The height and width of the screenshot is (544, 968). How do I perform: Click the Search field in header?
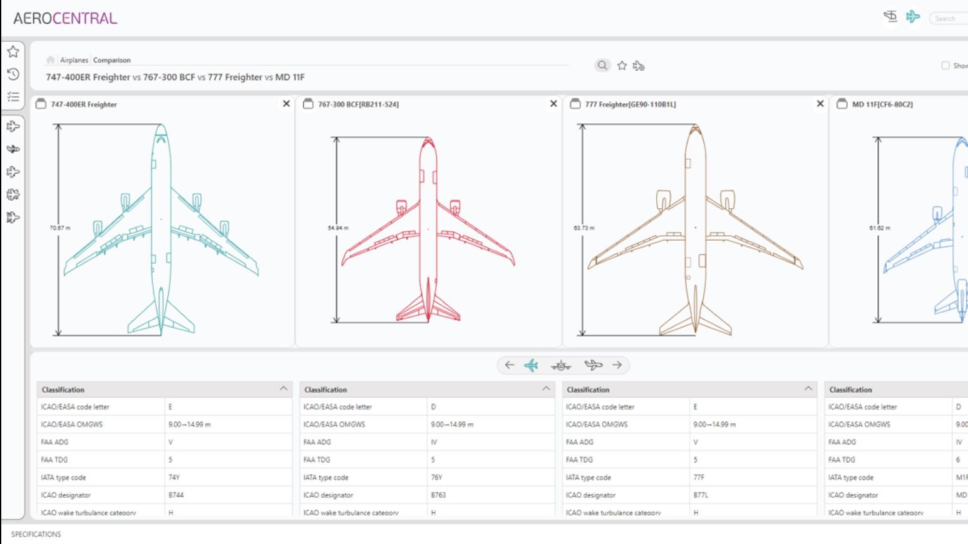tap(949, 19)
